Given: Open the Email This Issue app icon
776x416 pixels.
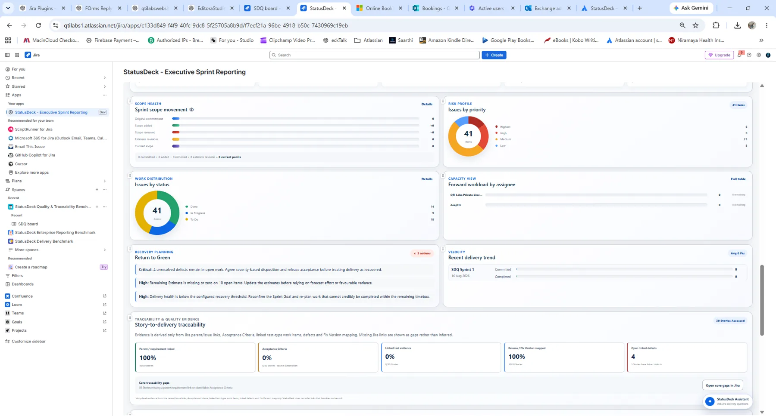Looking at the screenshot, I should point(11,147).
